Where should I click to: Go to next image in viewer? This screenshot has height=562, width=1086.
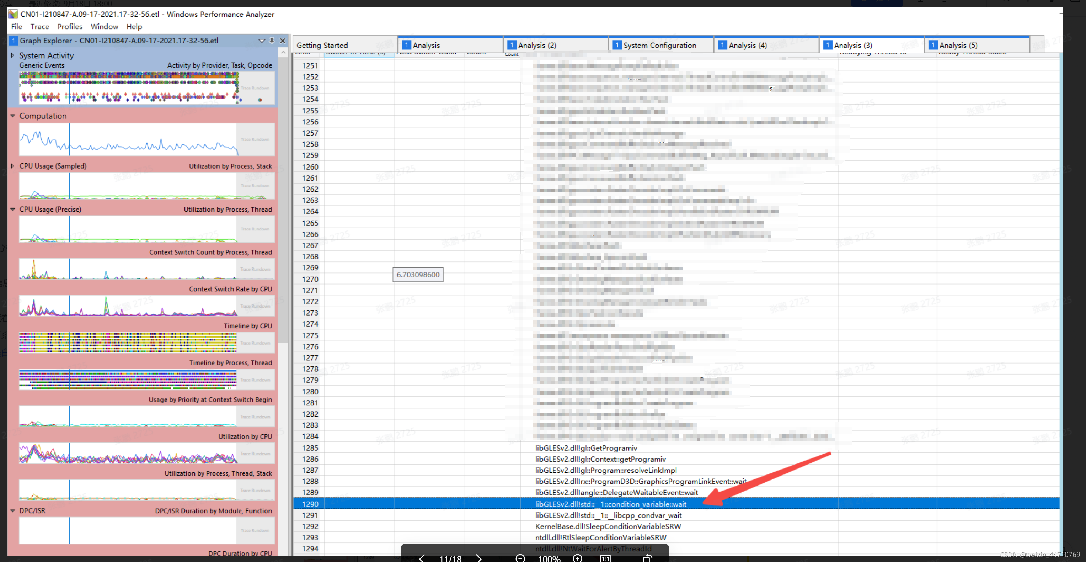[x=479, y=558]
